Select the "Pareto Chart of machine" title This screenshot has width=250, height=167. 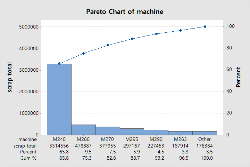coord(125,12)
